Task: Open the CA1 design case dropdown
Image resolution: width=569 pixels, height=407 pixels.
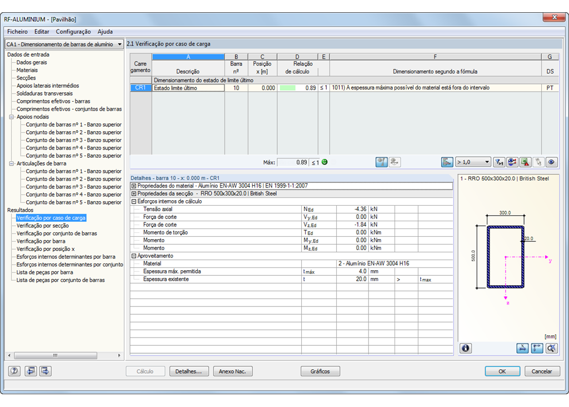Action: coord(119,44)
